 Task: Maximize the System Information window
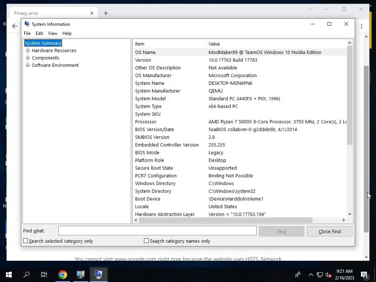(329, 24)
